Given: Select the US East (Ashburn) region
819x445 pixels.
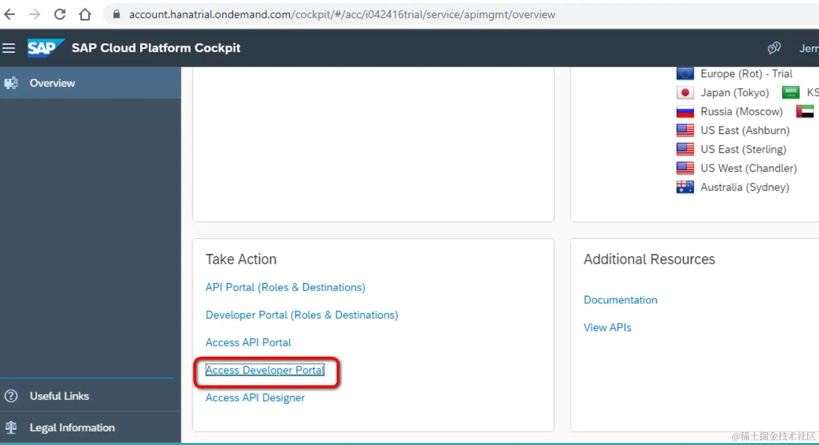Looking at the screenshot, I should tap(745, 130).
